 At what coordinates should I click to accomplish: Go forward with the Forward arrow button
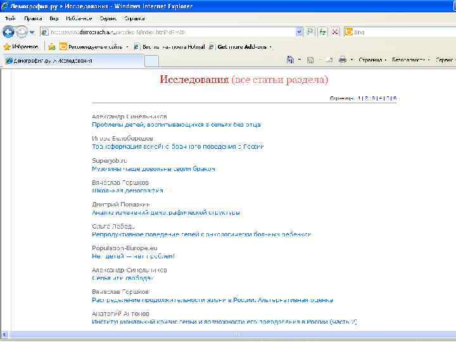click(22, 32)
